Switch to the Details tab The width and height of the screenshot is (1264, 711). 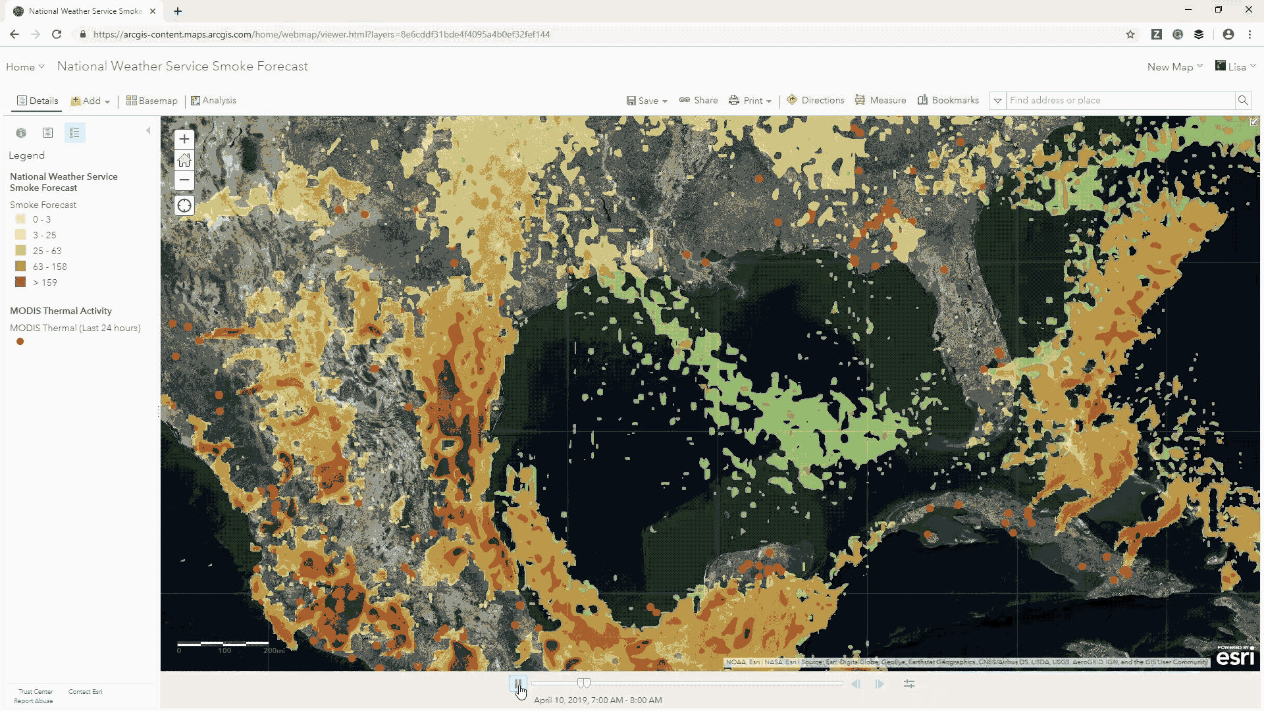click(x=38, y=101)
